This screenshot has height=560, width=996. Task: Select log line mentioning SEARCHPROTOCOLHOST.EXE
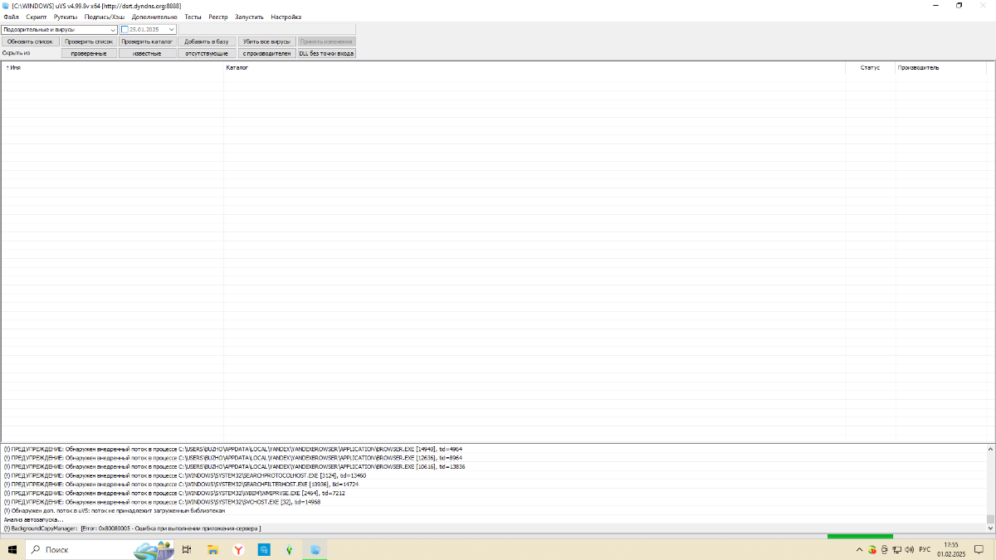click(x=493, y=475)
